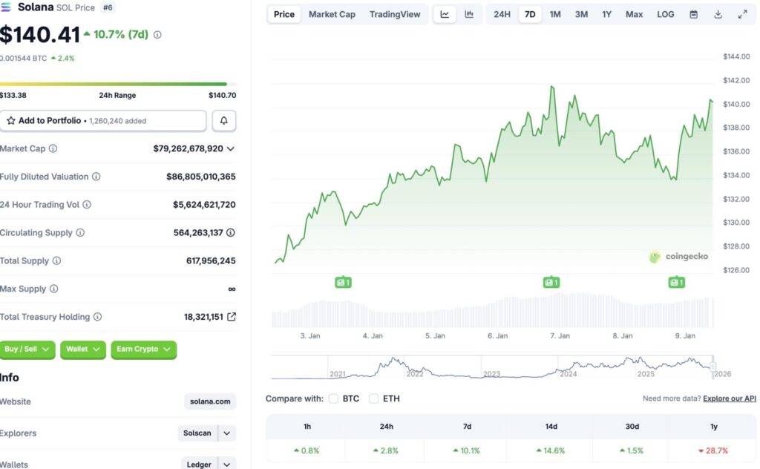Check the ETH compare checkbox
Screen dimensions: 760x469
pos(373,399)
